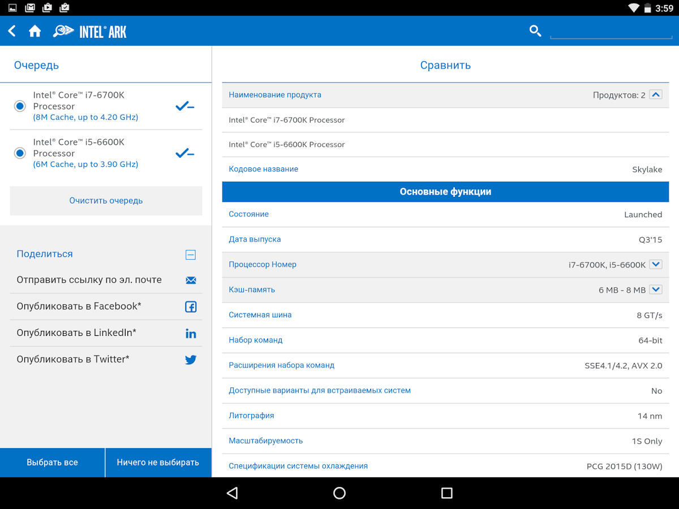The image size is (679, 509).
Task: Tap the Литография label
Action: point(251,416)
